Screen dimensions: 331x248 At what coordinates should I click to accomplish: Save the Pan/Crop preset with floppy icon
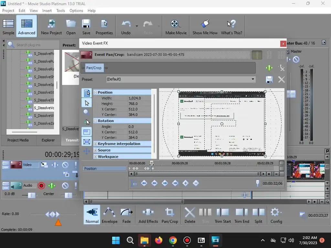coord(269,79)
